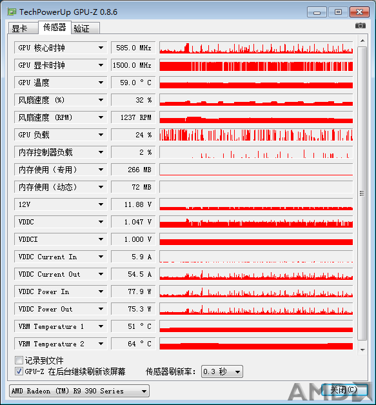This screenshot has height=405, width=376.
Task: Open the 传感器刷新率 dropdown set to 0.3 秒
Action: click(222, 371)
